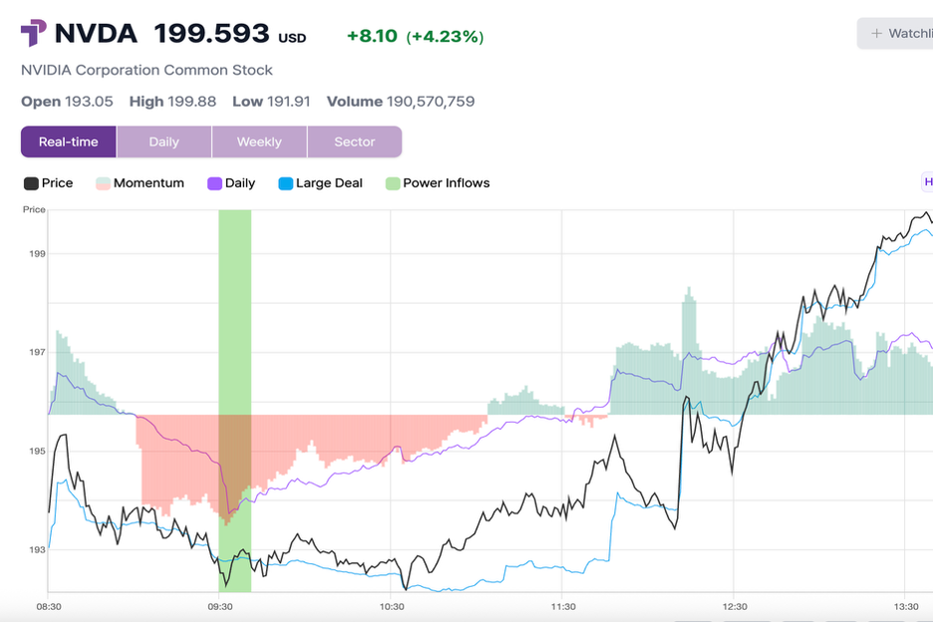The image size is (933, 622).
Task: Click the green Power Inflows legend swatch
Action: pos(393,183)
